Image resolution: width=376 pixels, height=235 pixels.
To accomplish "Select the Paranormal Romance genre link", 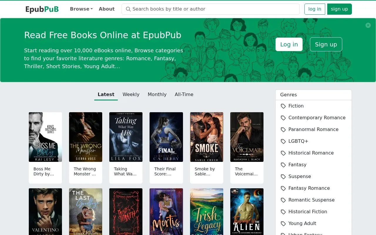I will coord(313,129).
